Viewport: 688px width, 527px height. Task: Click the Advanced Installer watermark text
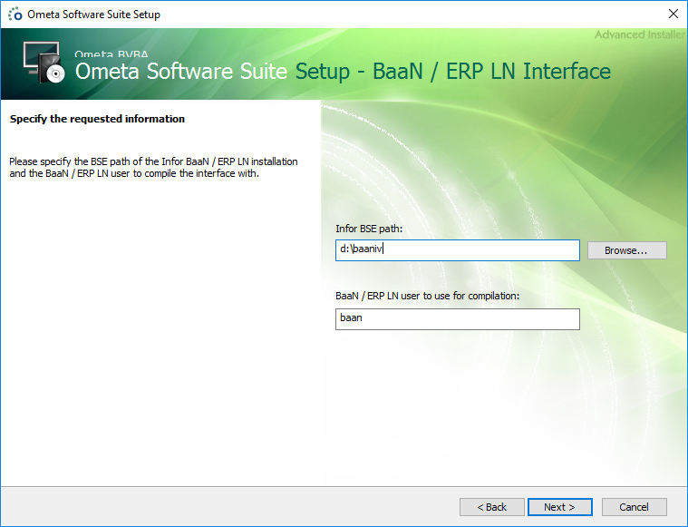(x=639, y=35)
